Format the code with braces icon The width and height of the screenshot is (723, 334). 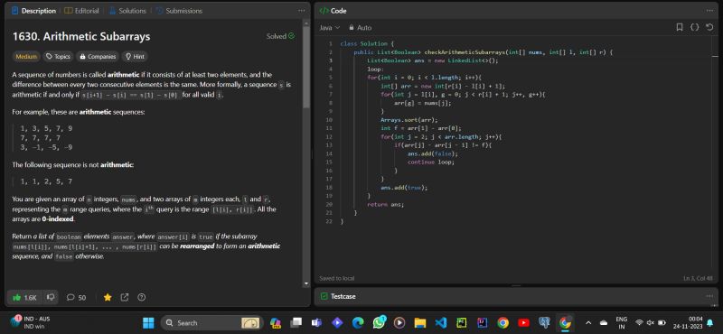point(694,28)
